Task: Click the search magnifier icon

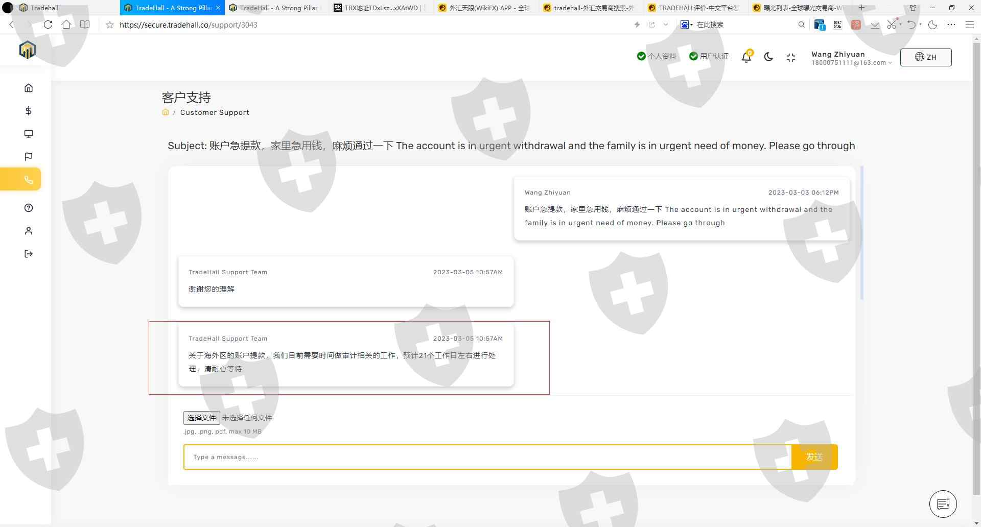Action: tap(802, 25)
